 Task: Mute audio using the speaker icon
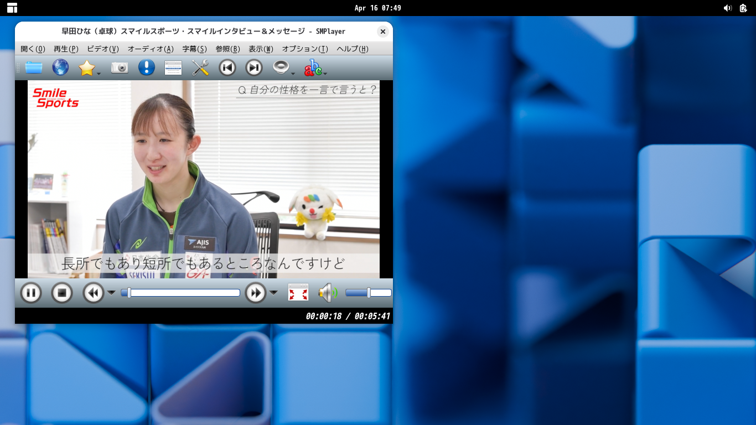327,293
